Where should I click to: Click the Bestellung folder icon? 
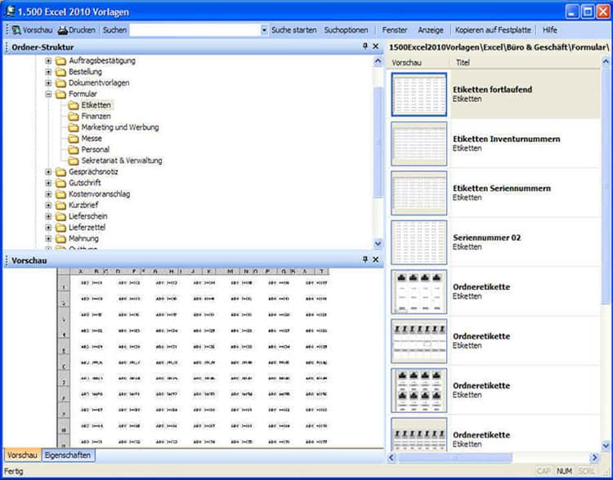pyautogui.click(x=60, y=72)
